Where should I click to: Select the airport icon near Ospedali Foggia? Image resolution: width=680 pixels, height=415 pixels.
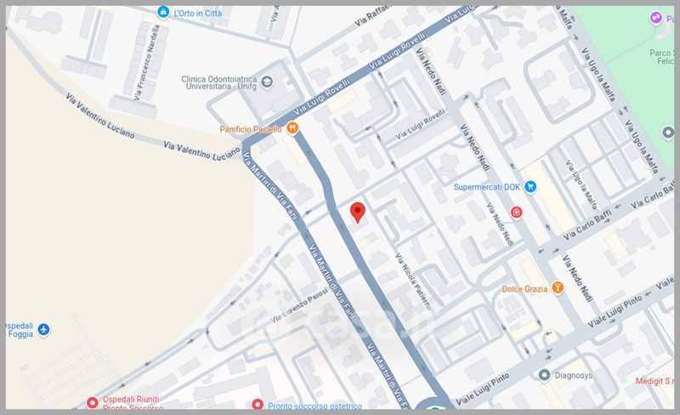tap(43, 329)
